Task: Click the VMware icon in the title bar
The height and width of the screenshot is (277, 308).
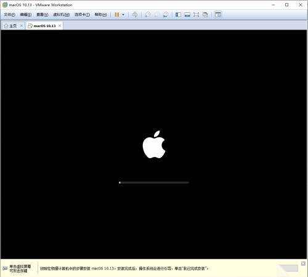Action: pos(5,5)
